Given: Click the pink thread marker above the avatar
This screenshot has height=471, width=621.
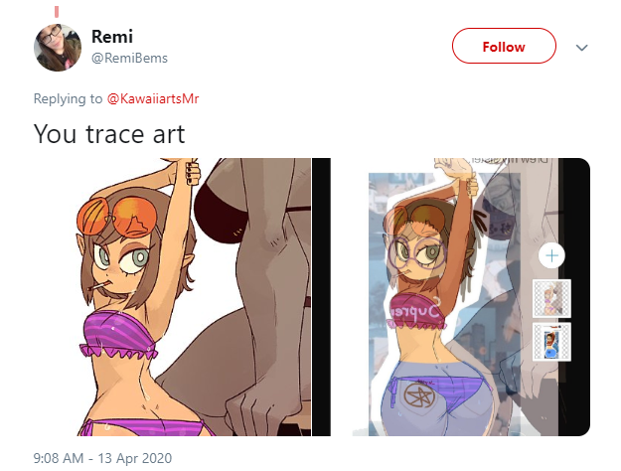Looking at the screenshot, I should pos(57,12).
